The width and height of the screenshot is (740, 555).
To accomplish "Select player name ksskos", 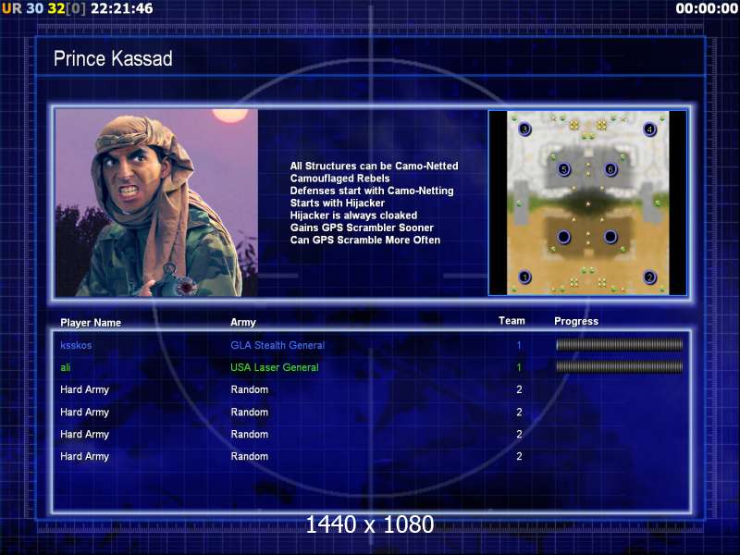I will pyautogui.click(x=76, y=345).
